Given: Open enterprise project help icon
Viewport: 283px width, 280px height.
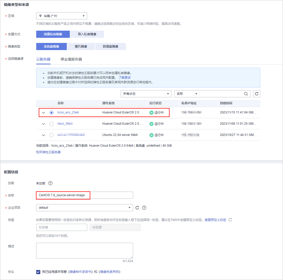Looking at the screenshot, I should 144,208.
